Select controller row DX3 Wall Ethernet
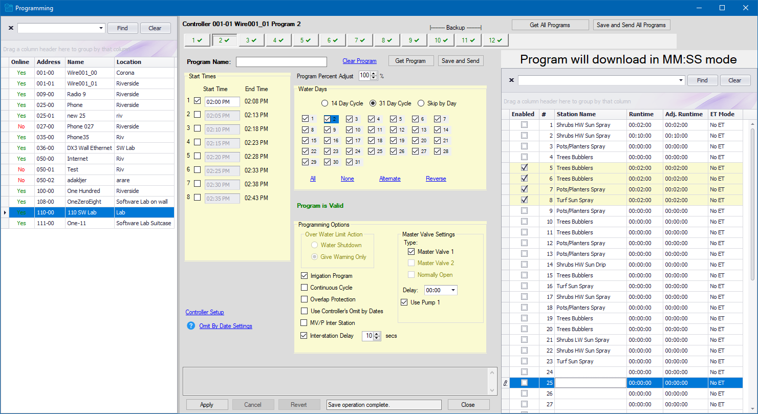Viewport: 758px width, 414px height. pyautogui.click(x=88, y=148)
